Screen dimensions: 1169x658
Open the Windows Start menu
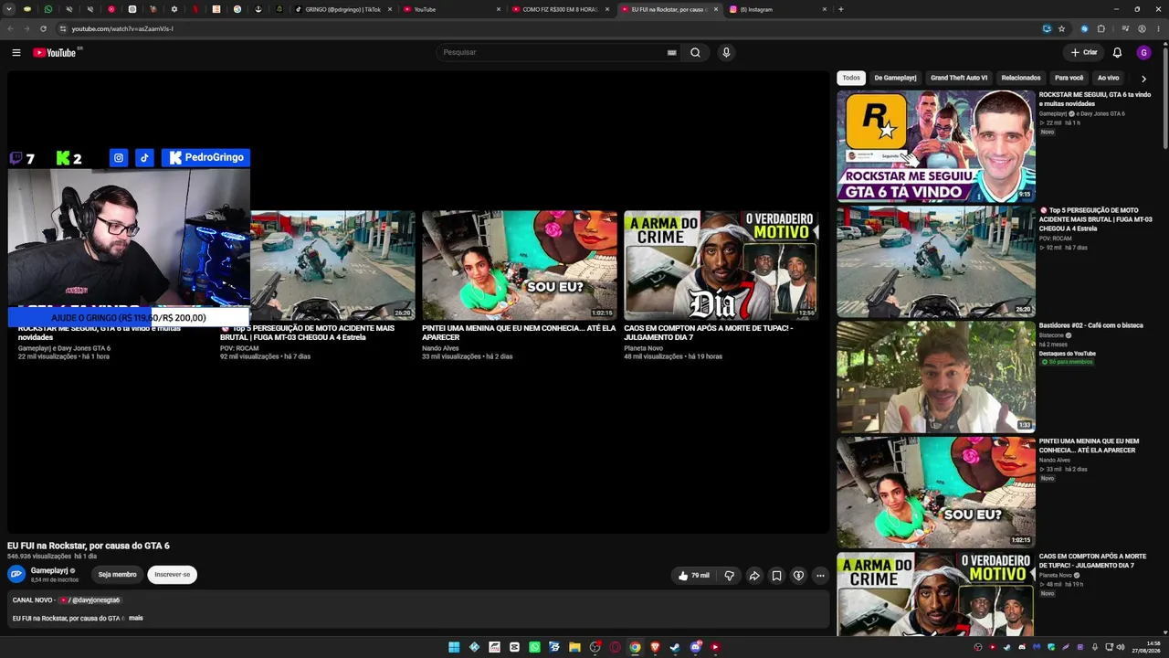point(454,647)
